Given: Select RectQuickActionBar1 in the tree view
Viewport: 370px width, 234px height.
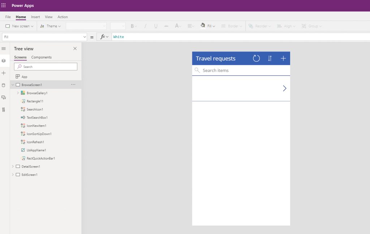Looking at the screenshot, I should pos(40,158).
